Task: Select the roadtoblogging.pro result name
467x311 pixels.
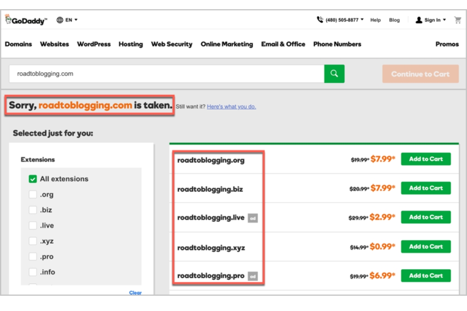Action: click(211, 276)
